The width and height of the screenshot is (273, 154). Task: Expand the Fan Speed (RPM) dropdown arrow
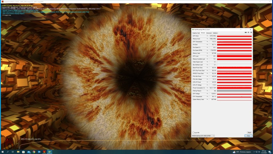(207, 50)
